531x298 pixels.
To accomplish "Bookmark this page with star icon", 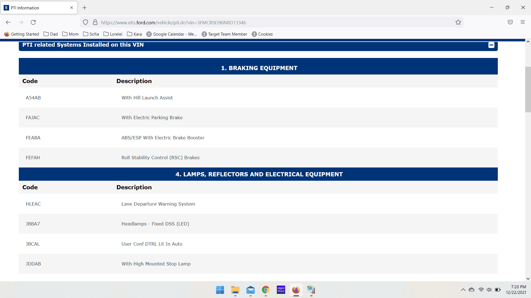I will click(x=458, y=22).
